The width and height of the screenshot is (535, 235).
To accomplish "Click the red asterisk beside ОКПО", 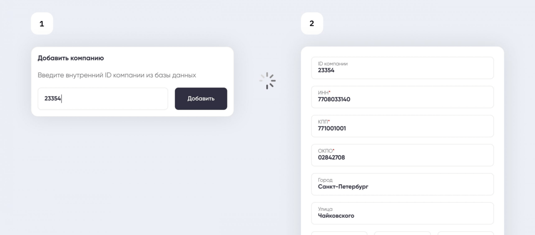I will [x=334, y=150].
